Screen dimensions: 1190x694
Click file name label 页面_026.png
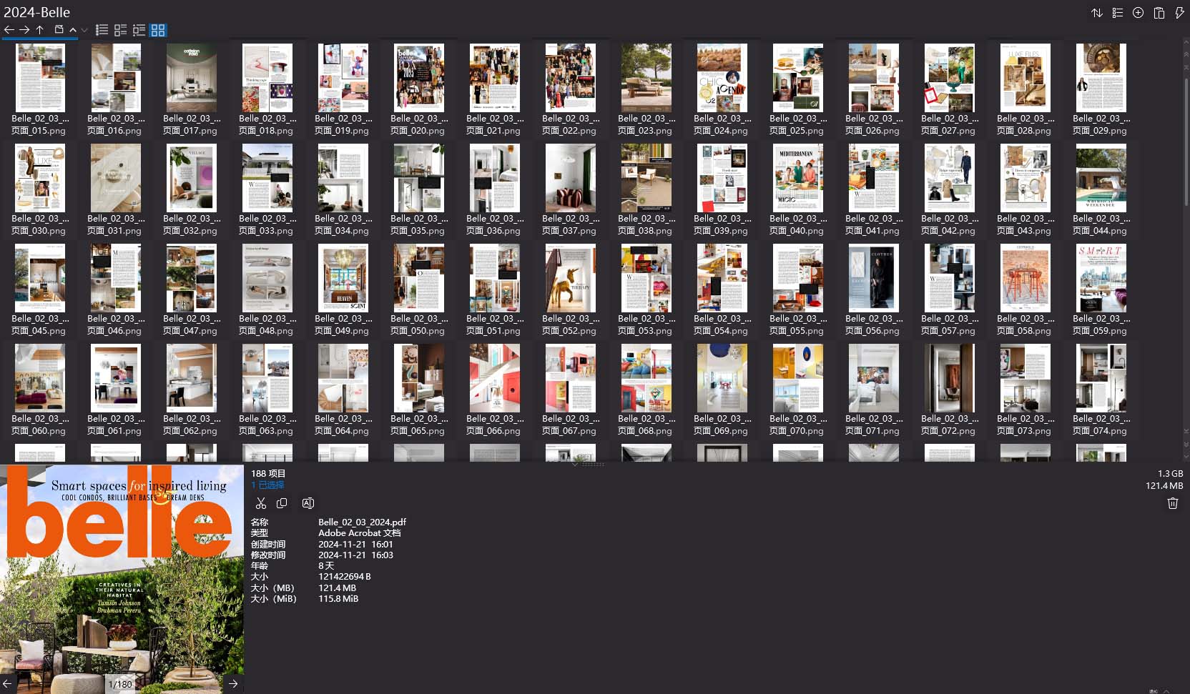pos(874,124)
